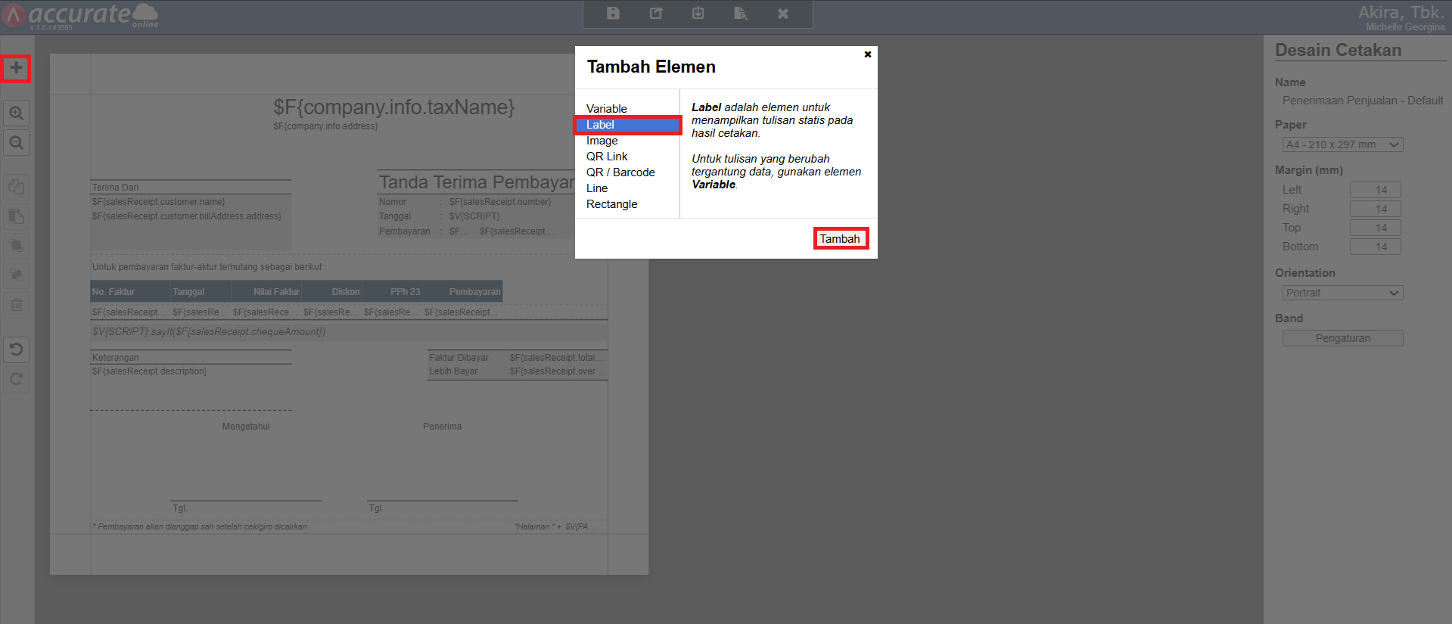Viewport: 1452px width, 624px height.
Task: Open the Paper size dropdown
Action: tap(1342, 144)
